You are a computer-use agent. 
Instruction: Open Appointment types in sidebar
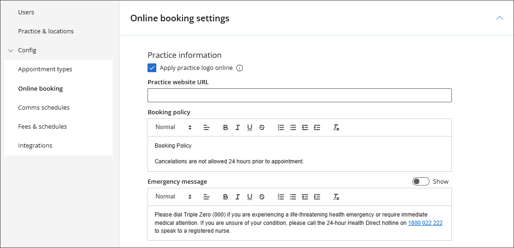point(45,69)
